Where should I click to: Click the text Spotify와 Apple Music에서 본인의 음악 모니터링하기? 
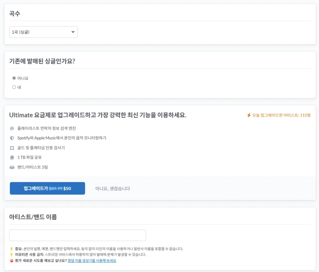[61, 138]
